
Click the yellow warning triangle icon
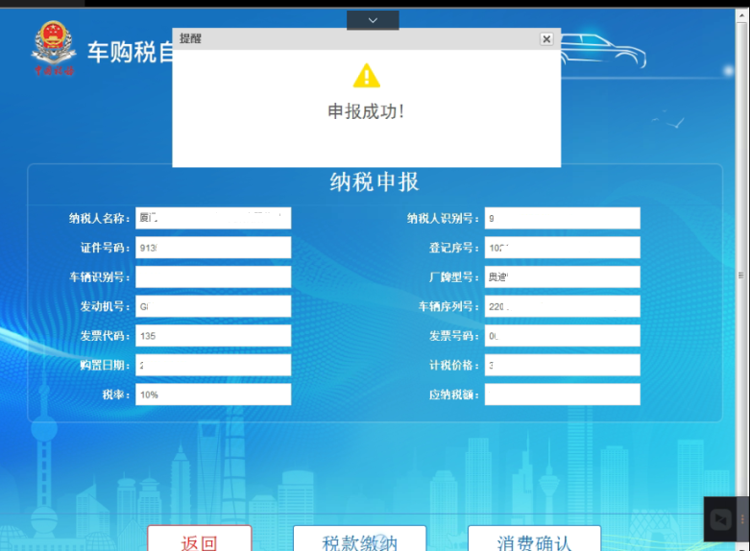click(x=367, y=76)
